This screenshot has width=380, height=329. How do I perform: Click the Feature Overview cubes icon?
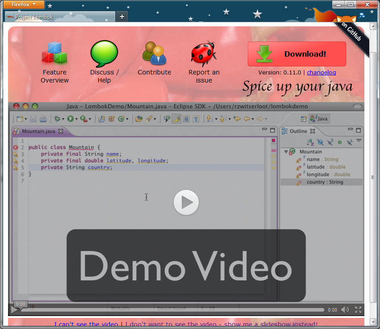[x=54, y=53]
